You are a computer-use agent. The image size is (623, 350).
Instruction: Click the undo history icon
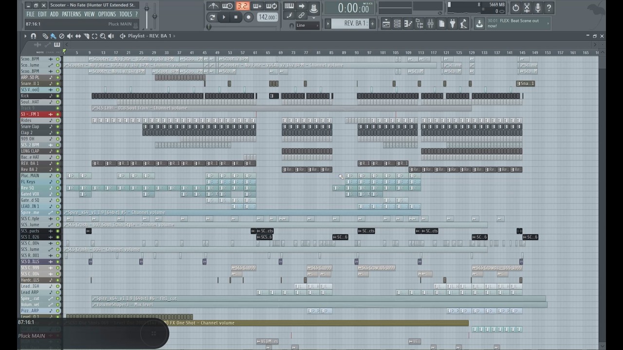tap(515, 7)
